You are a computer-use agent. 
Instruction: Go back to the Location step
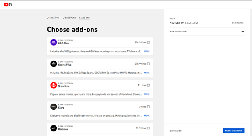click(x=53, y=18)
